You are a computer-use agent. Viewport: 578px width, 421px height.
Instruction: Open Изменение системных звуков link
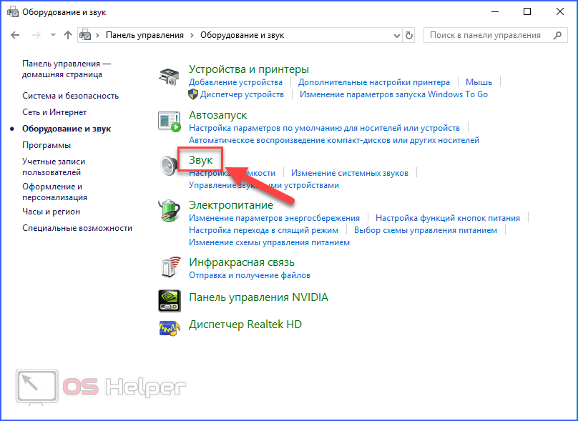pos(349,173)
